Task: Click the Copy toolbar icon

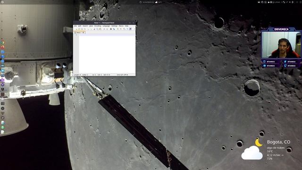Action: pyautogui.click(x=97, y=29)
